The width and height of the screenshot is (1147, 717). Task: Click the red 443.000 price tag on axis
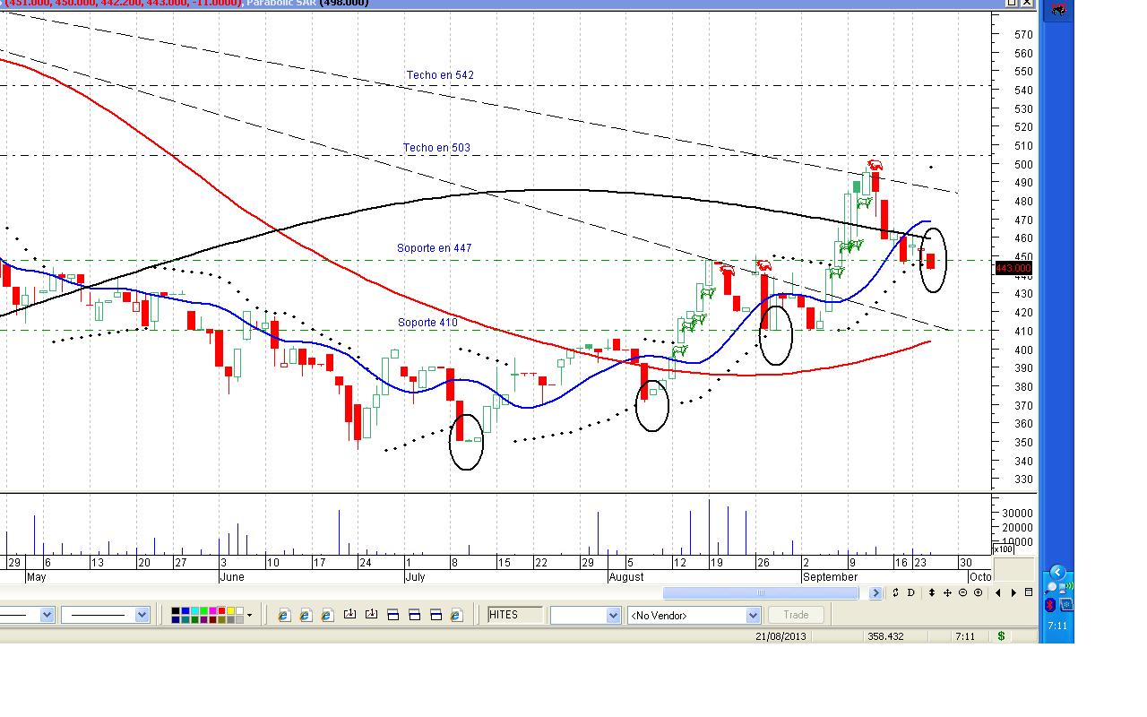(x=1013, y=268)
